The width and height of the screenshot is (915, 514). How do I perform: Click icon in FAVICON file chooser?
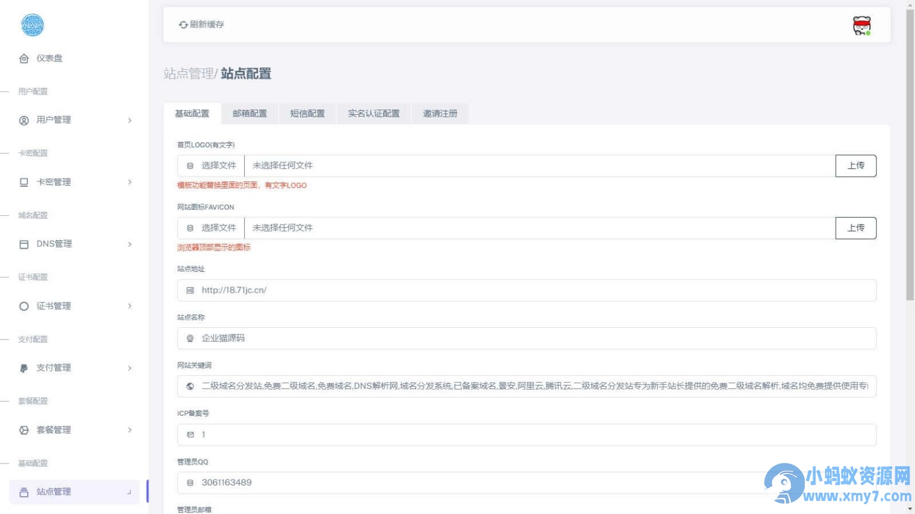(x=190, y=228)
